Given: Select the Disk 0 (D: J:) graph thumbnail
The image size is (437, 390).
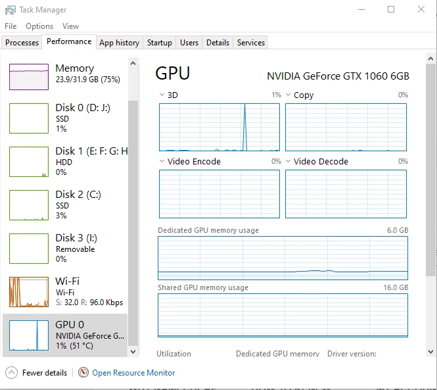Looking at the screenshot, I should [x=29, y=118].
